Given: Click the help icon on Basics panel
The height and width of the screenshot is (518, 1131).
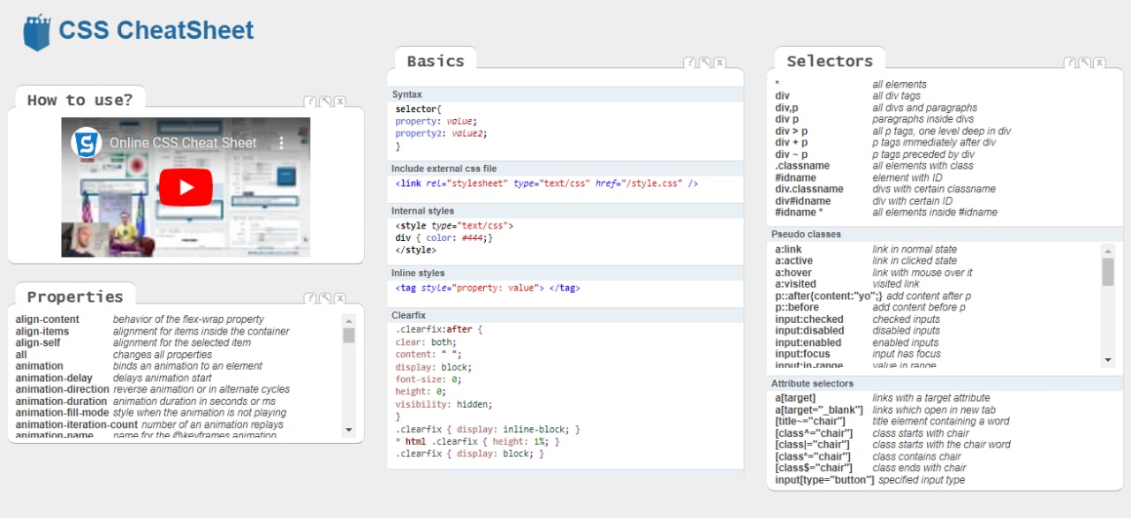Looking at the screenshot, I should tap(690, 64).
